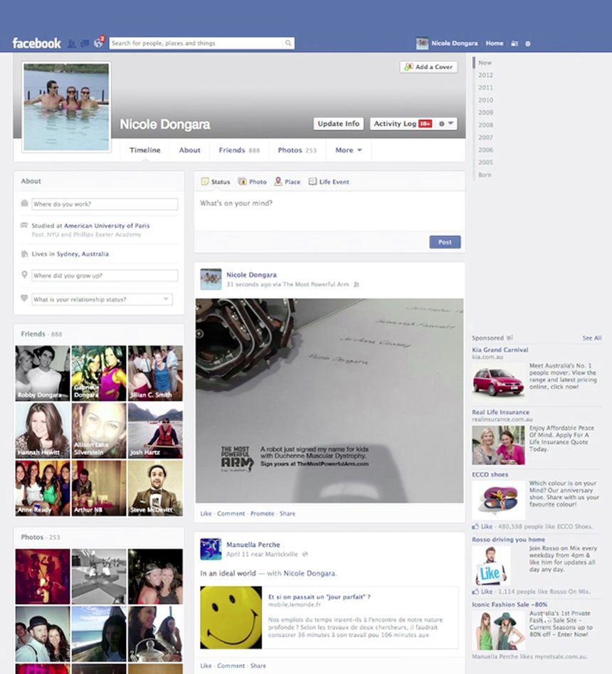Jump to 2012 on timeline
The width and height of the screenshot is (612, 674).
point(485,75)
